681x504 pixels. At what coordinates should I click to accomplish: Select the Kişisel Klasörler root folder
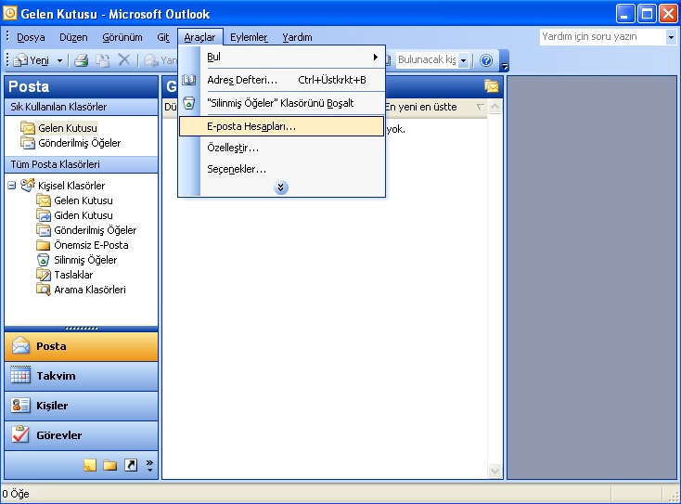pos(71,186)
